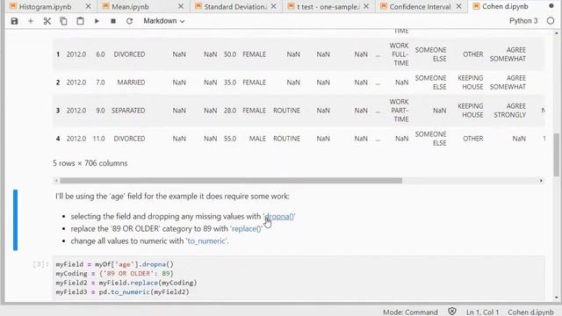
Task: Switch to the Histogram.ipynb tab
Action: 45,6
